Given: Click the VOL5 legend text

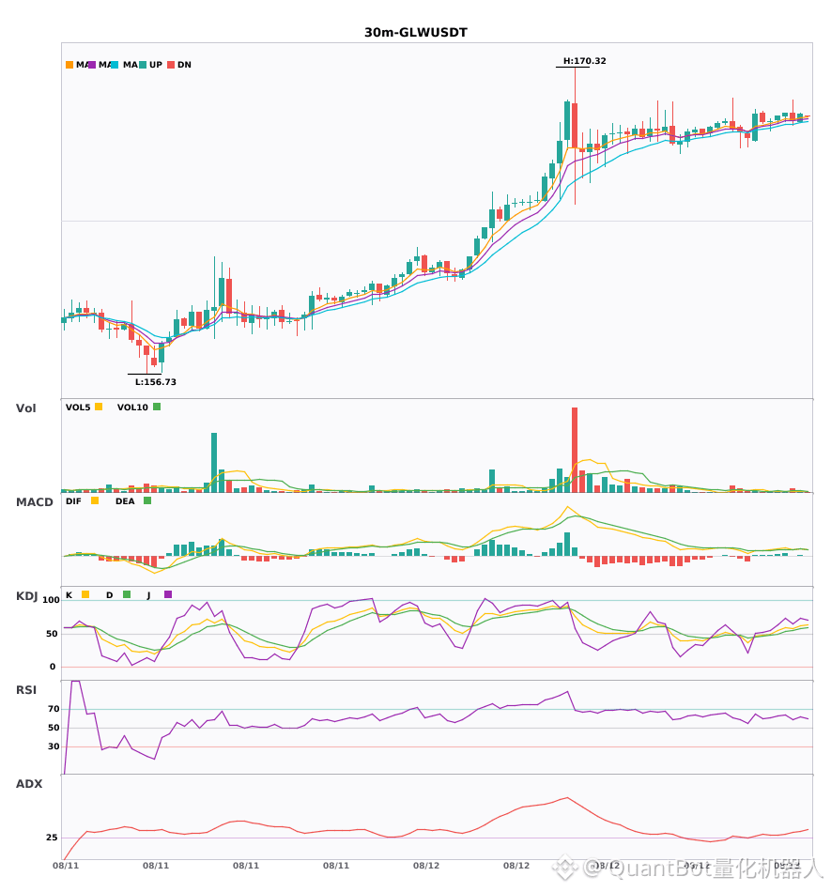Looking at the screenshot, I should 78,408.
